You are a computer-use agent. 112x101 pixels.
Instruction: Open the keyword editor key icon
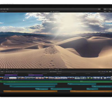coord(4,9)
